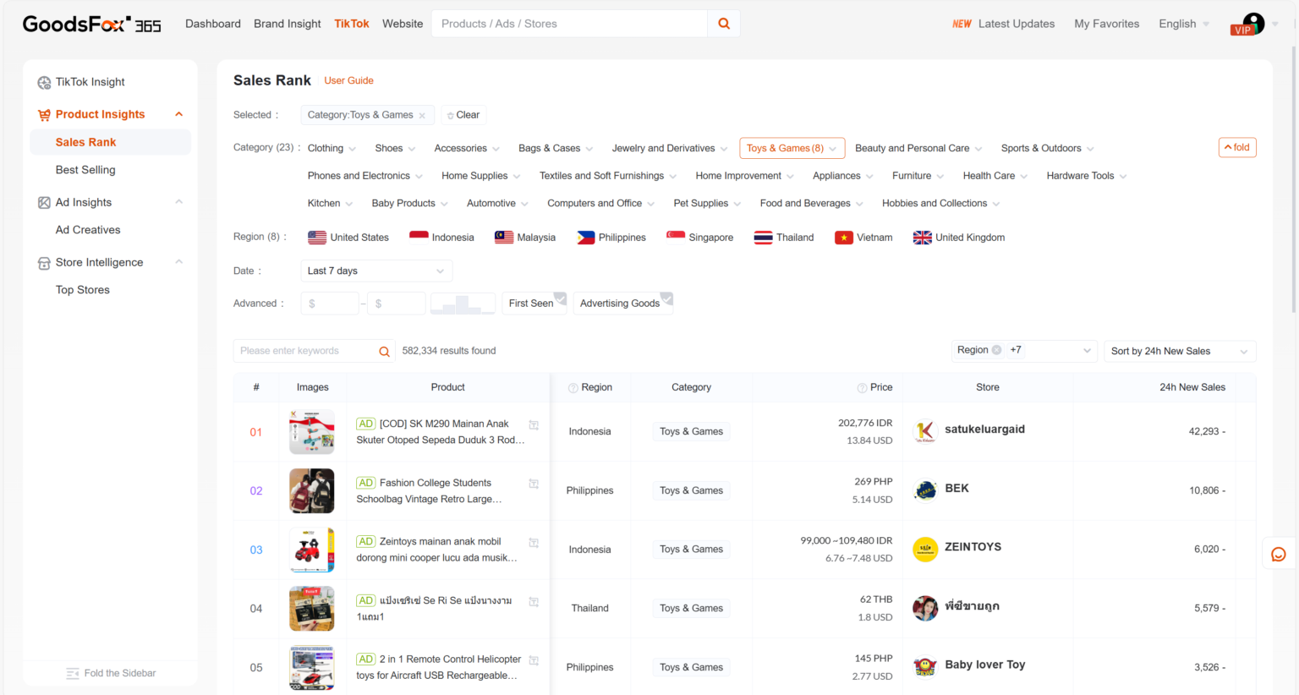Click the favorite icon beside the first product

coord(534,425)
